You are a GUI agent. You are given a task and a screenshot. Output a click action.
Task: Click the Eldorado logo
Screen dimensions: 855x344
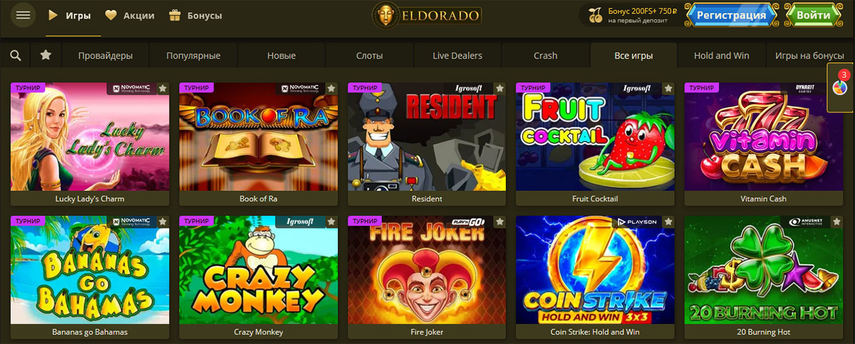coord(427,15)
